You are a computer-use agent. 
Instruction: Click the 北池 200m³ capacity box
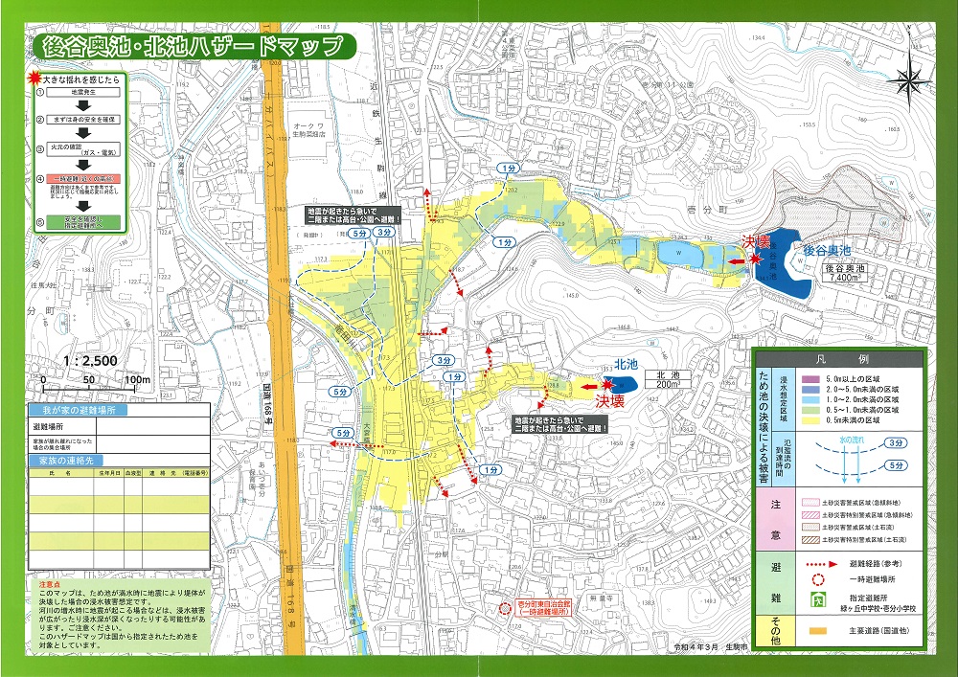(x=669, y=380)
